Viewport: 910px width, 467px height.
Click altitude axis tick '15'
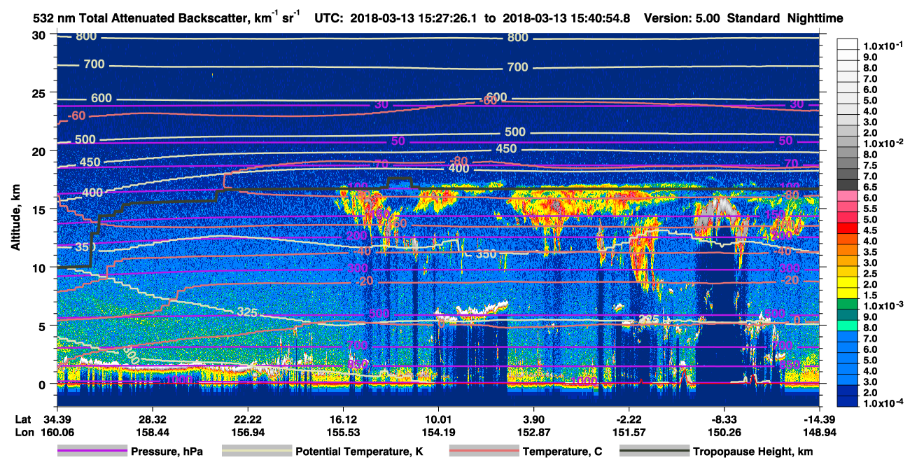41,209
